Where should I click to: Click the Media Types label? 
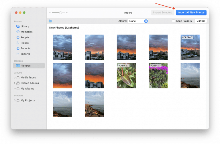coord(28,78)
